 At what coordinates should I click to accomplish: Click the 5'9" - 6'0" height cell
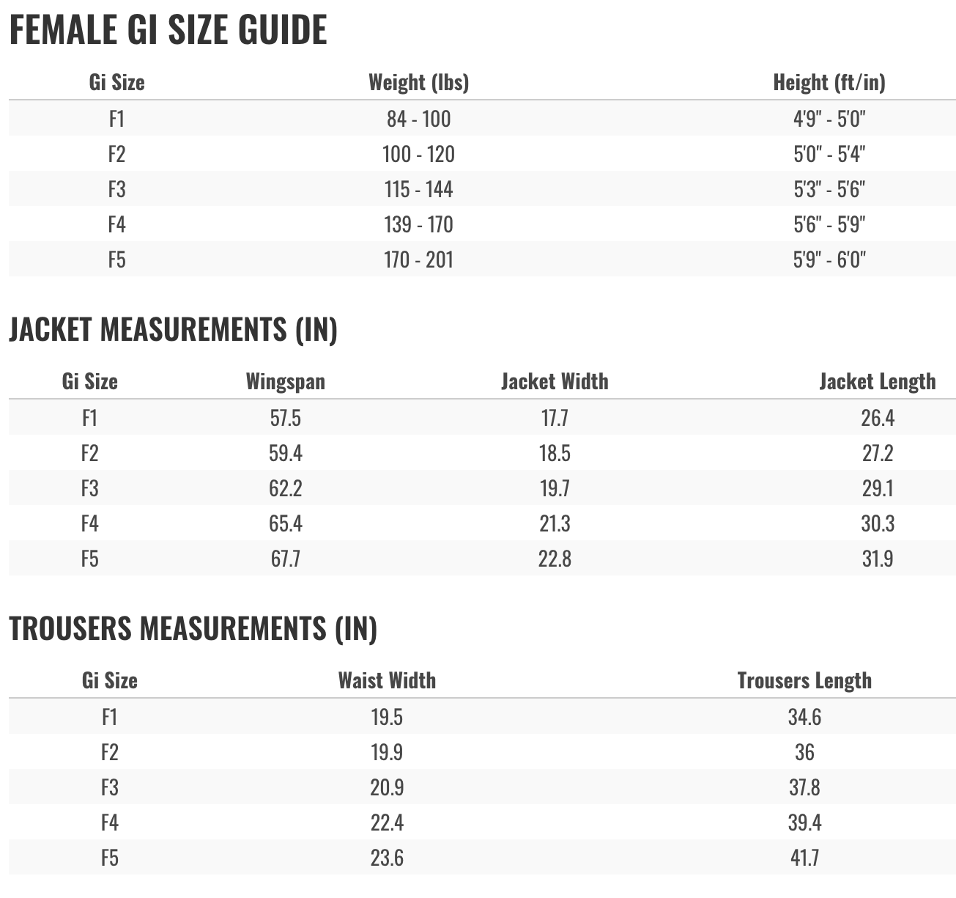click(x=829, y=260)
